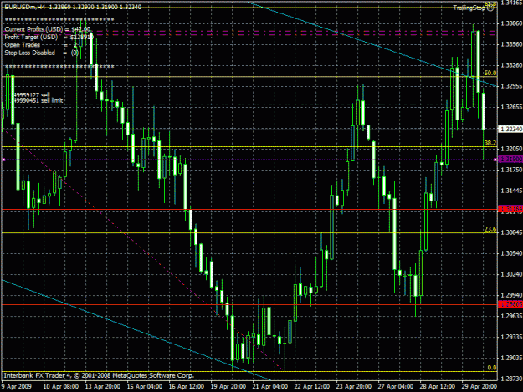Click the 1.31750 price axis label

511,170
